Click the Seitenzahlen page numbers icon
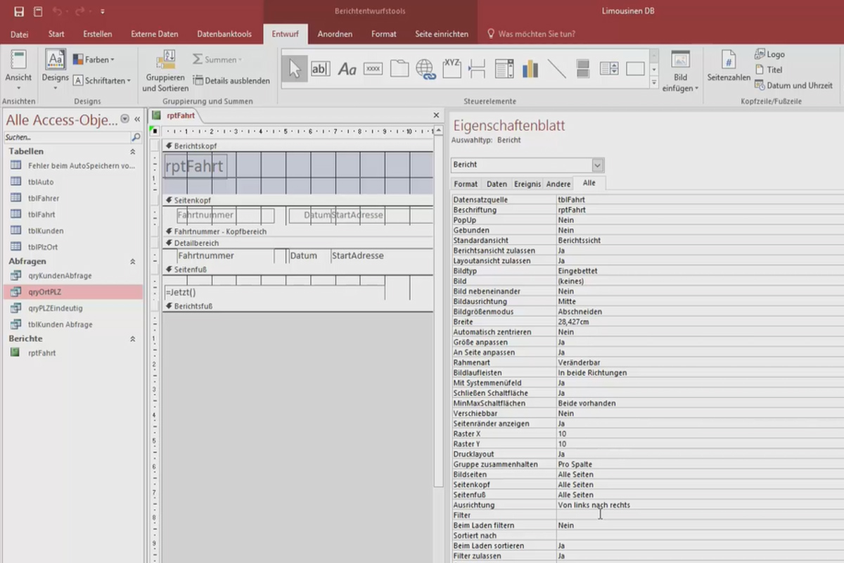 [729, 59]
